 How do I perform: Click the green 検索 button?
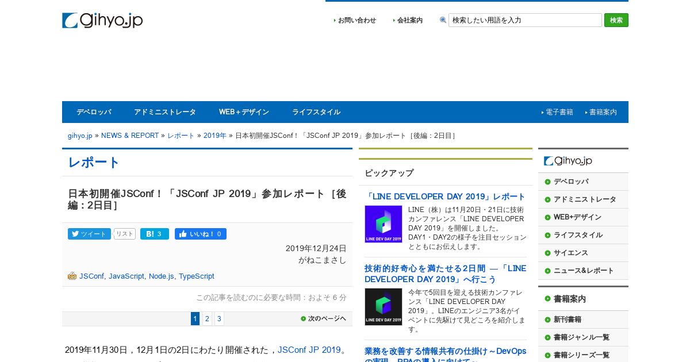(x=616, y=20)
